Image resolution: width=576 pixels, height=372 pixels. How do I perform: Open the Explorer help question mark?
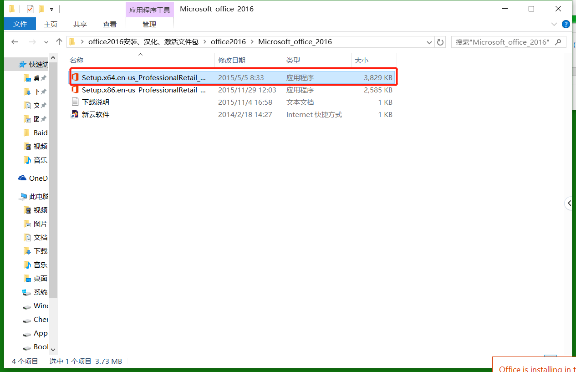click(566, 24)
